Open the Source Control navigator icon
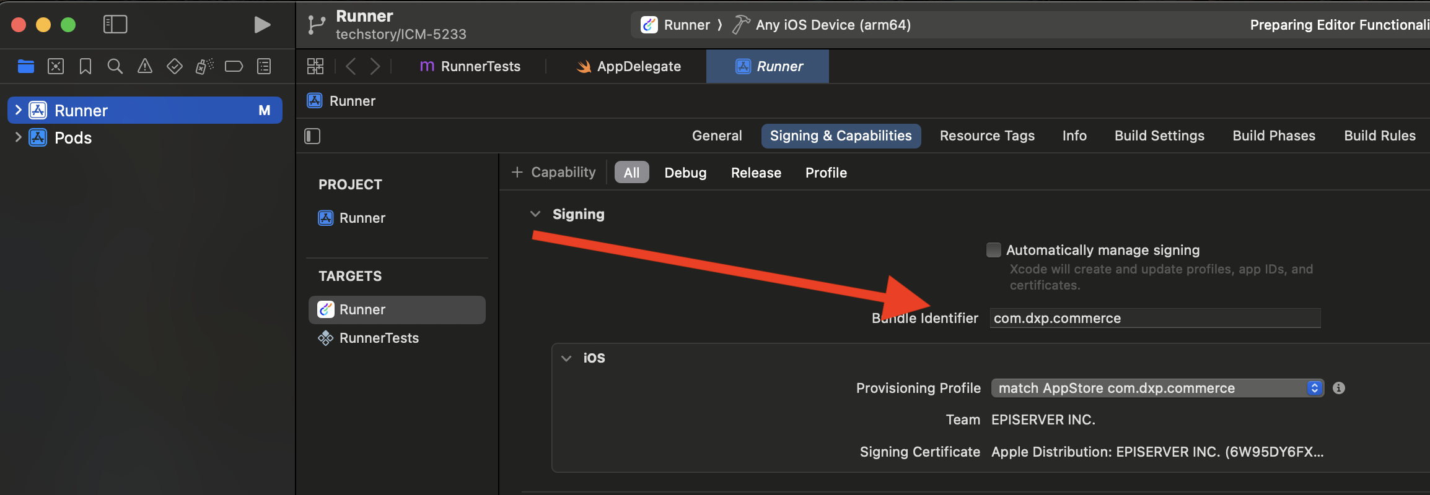 tap(56, 66)
